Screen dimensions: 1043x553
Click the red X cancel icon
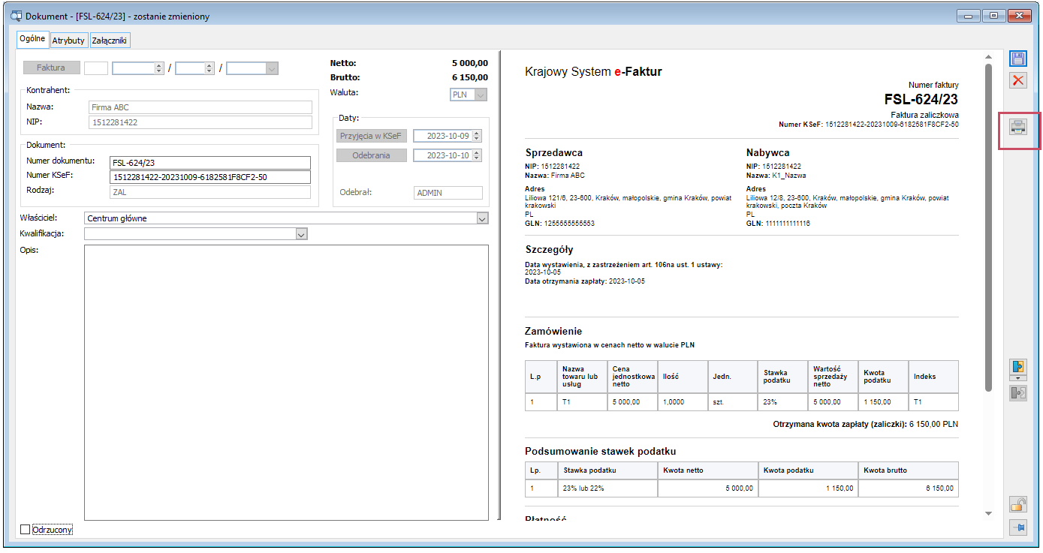coord(1018,80)
